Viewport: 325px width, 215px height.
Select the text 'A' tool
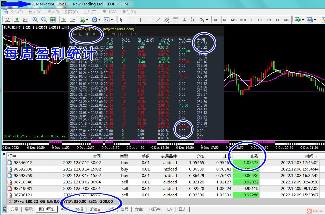184,20
